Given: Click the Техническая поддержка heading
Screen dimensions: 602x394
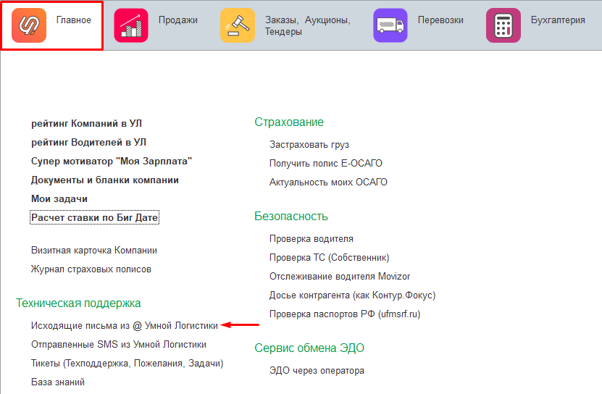Looking at the screenshot, I should [x=78, y=303].
